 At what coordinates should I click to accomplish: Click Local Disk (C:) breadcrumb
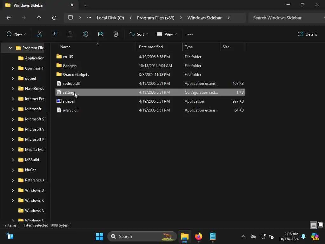(x=110, y=18)
